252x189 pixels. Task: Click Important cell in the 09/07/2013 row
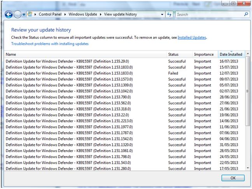[203, 79]
